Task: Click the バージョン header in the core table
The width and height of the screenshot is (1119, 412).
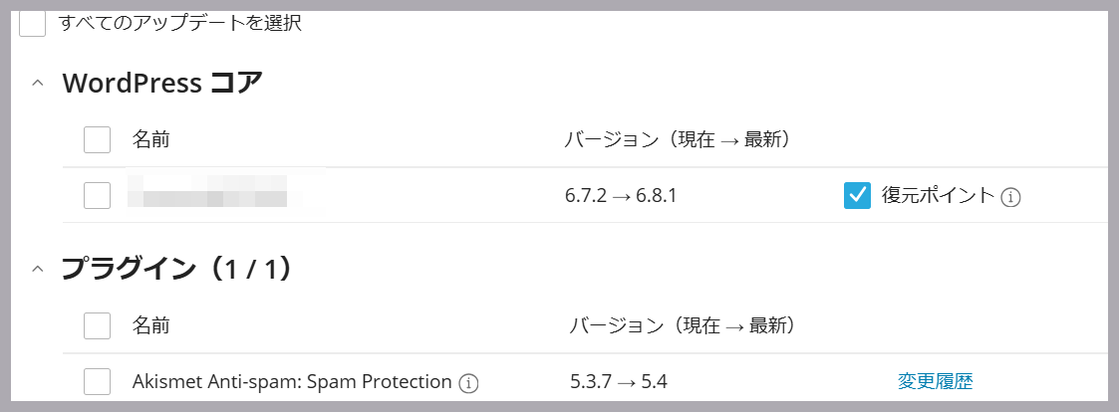Action: tap(678, 139)
